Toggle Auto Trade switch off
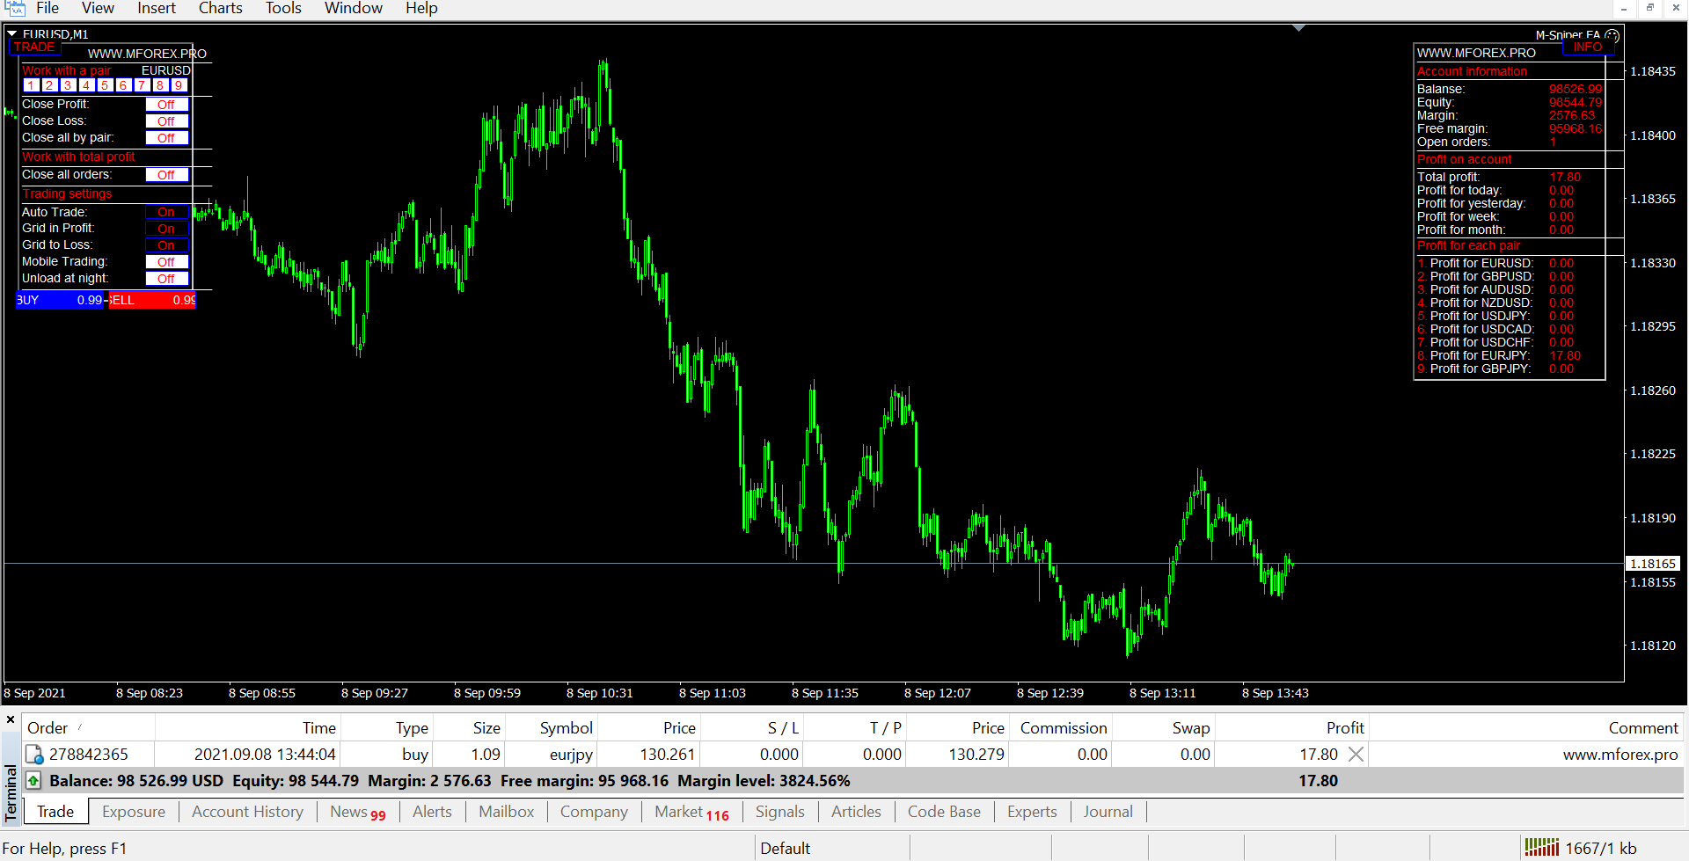 (166, 212)
